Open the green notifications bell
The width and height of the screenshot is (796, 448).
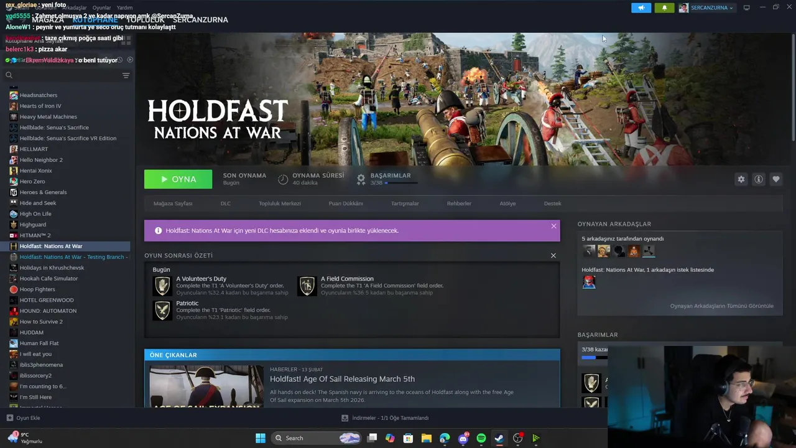tap(664, 7)
